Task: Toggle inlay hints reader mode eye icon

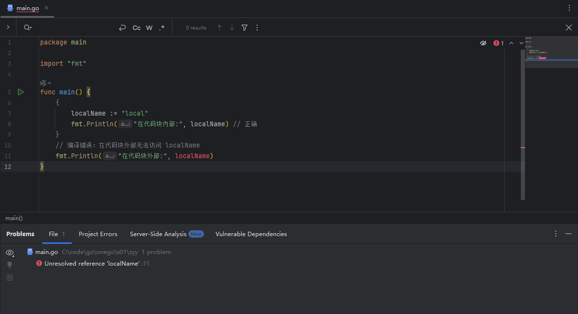Action: pyautogui.click(x=483, y=43)
